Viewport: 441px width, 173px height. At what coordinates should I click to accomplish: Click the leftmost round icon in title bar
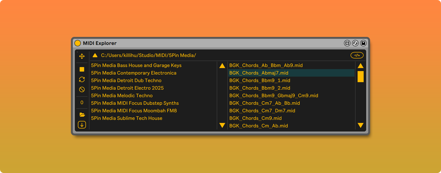347,43
